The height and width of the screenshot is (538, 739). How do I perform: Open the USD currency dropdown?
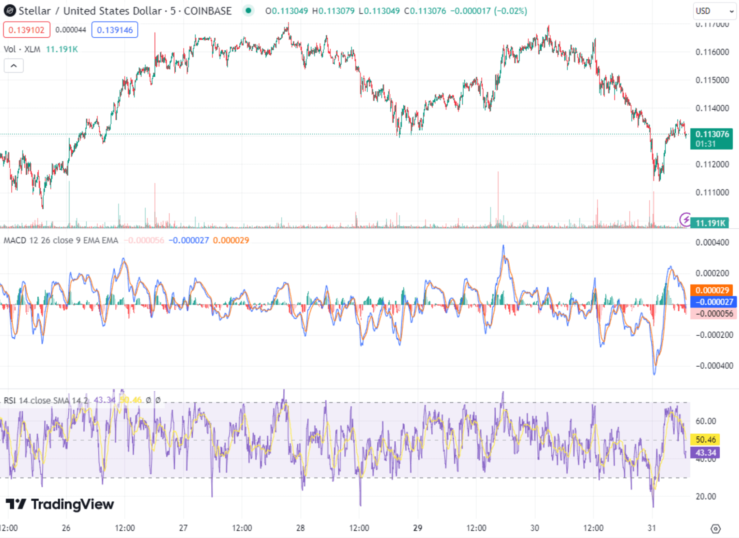coord(713,11)
